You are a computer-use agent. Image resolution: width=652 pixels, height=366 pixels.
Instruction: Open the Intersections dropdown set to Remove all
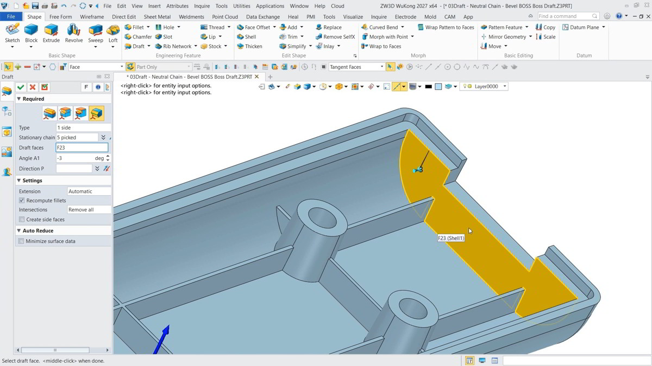pos(89,210)
